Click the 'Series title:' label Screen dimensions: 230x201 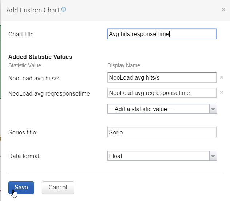click(23, 133)
